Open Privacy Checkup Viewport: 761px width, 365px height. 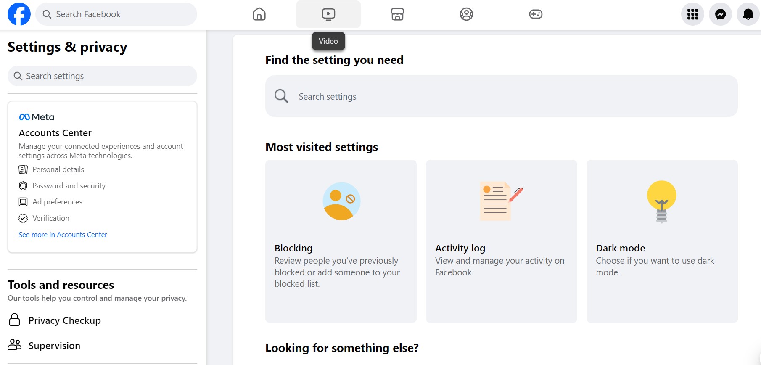pyautogui.click(x=64, y=320)
